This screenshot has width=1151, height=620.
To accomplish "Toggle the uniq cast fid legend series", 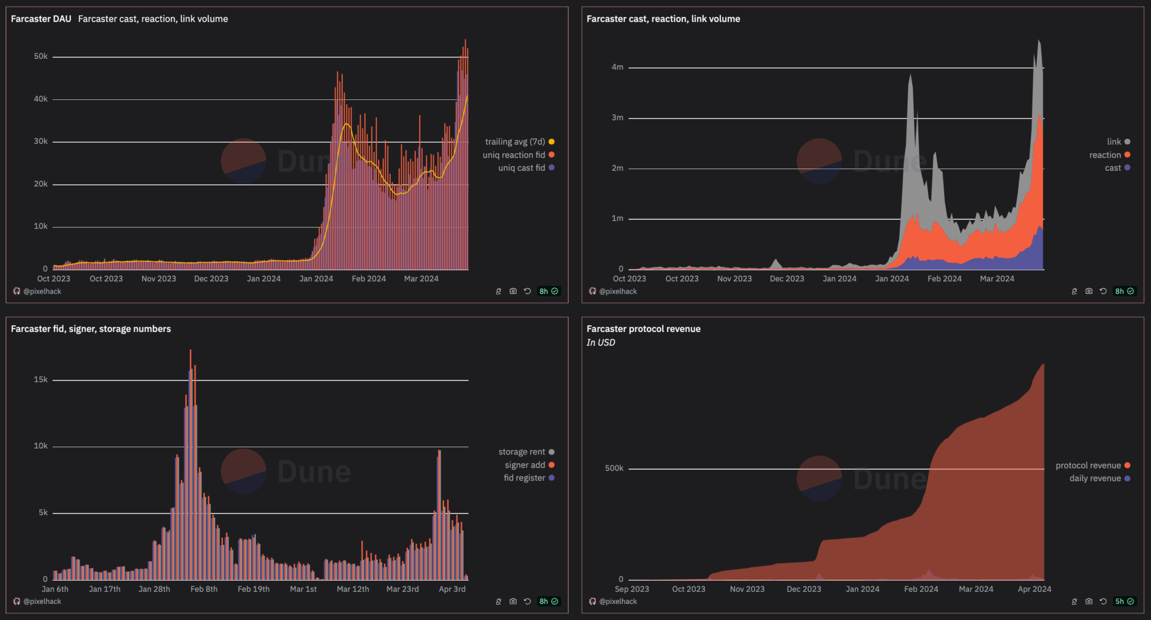I will pos(522,168).
